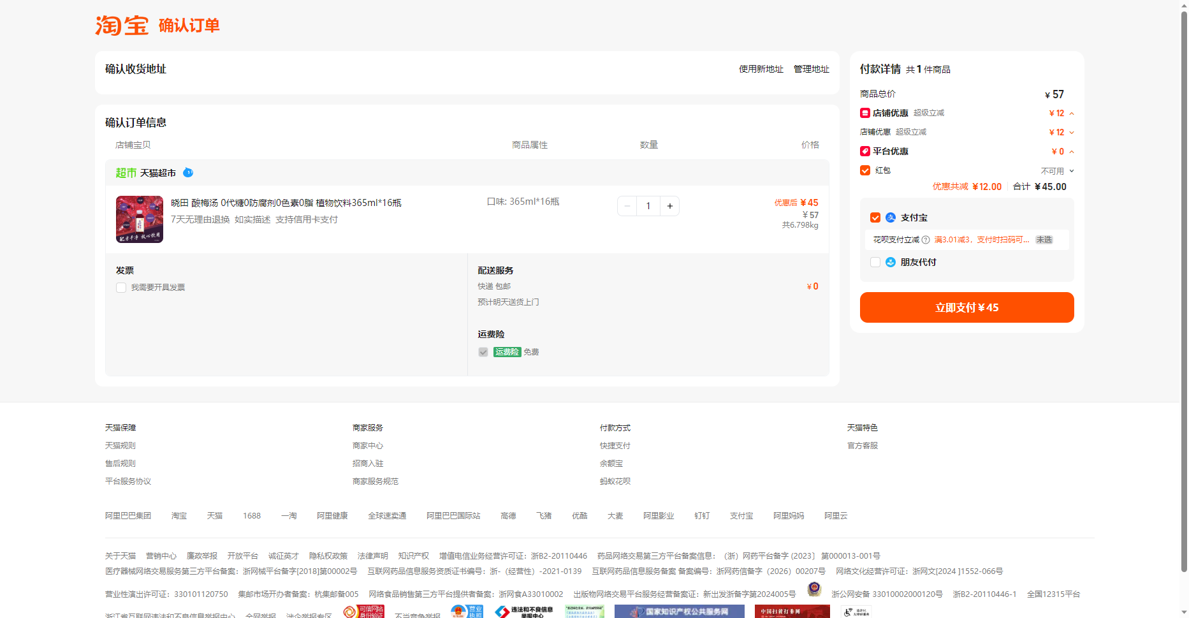Increase quantity with the plus button
Image resolution: width=1189 pixels, height=618 pixels.
[x=670, y=206]
